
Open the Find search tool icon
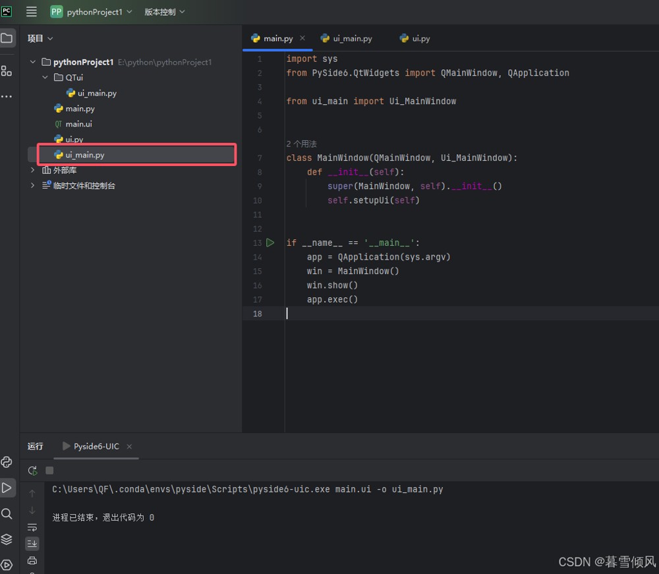[x=7, y=513]
